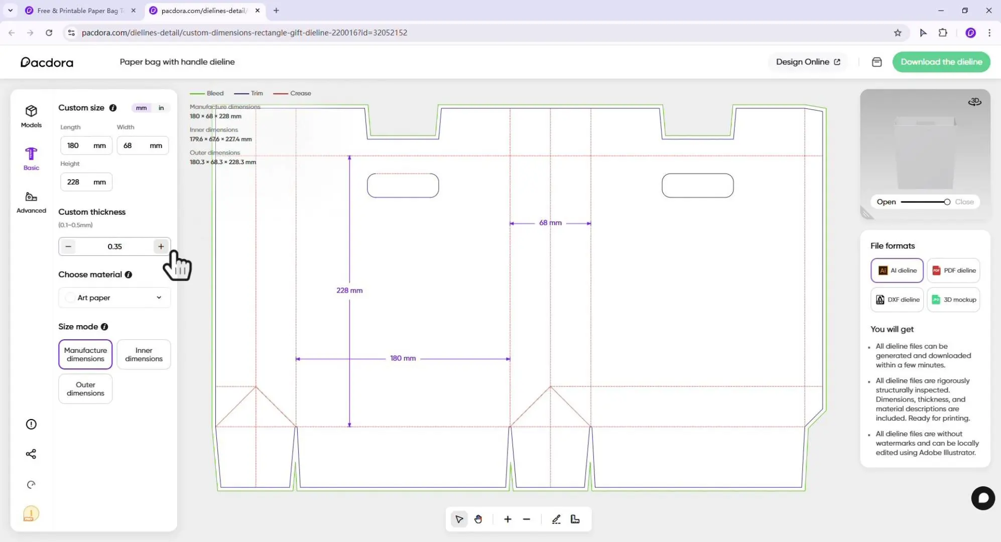Viewport: 1001px width, 542px height.
Task: Open the chat support bubble
Action: 982,498
